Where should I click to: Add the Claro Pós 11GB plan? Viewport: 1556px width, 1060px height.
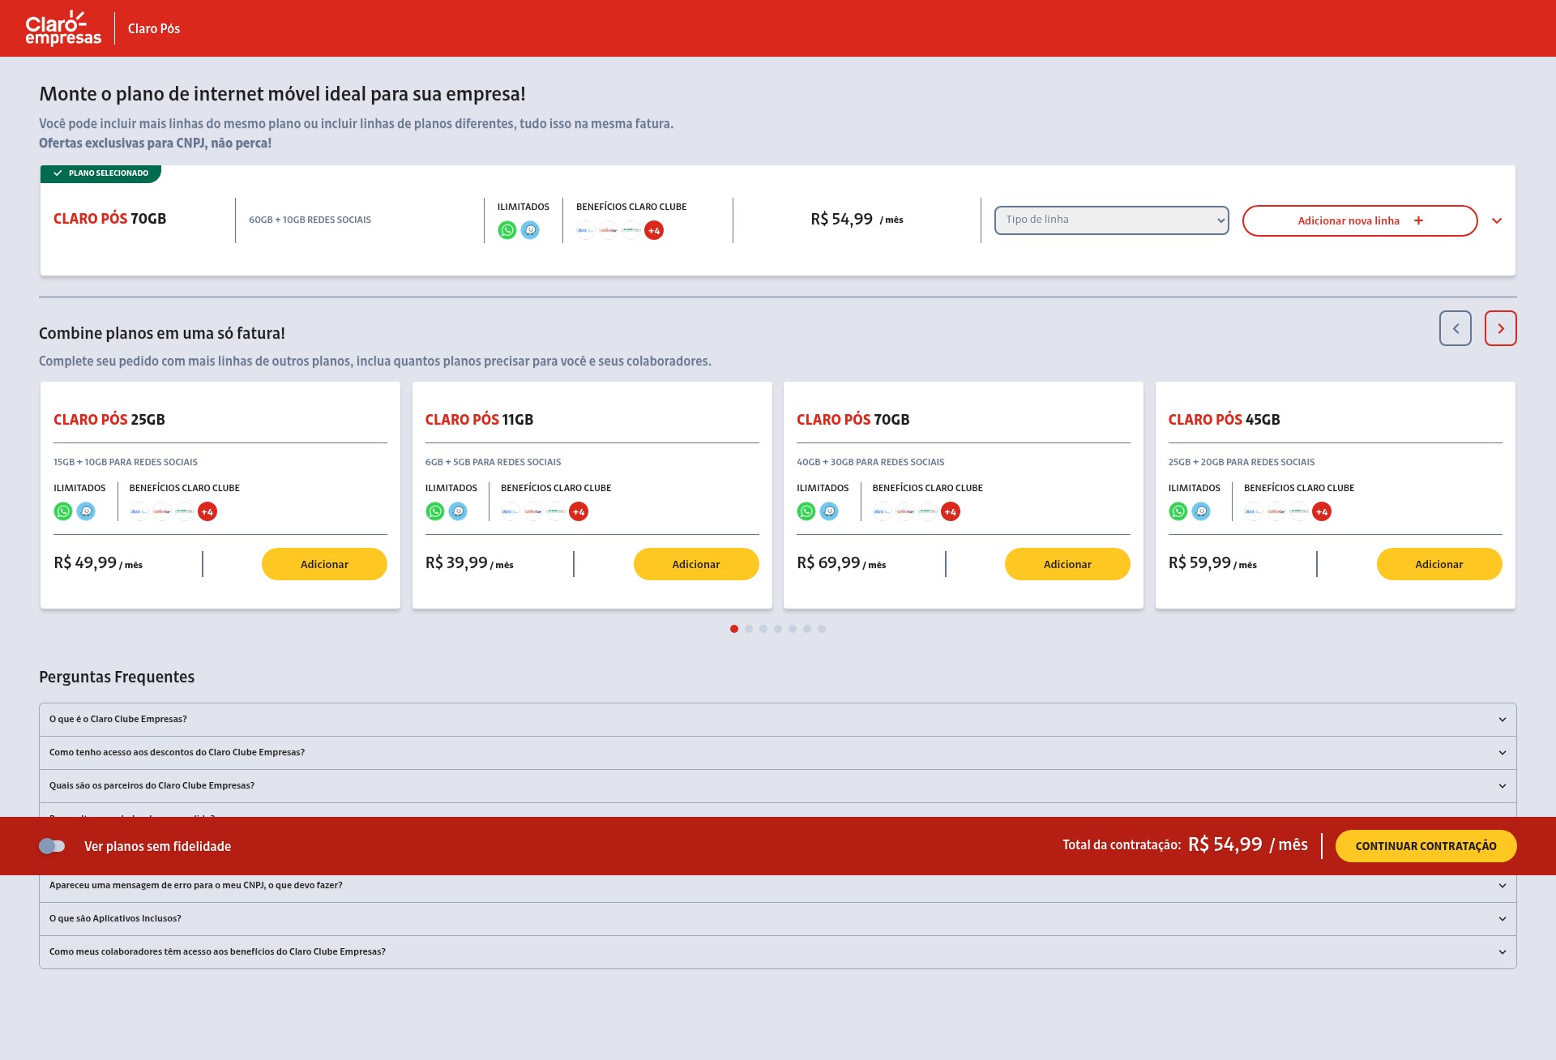pos(696,564)
